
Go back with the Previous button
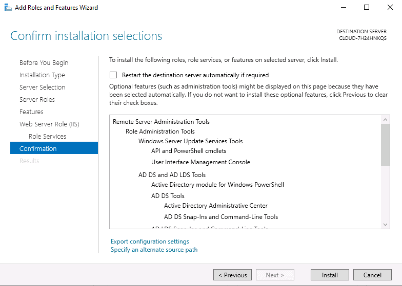click(x=233, y=275)
